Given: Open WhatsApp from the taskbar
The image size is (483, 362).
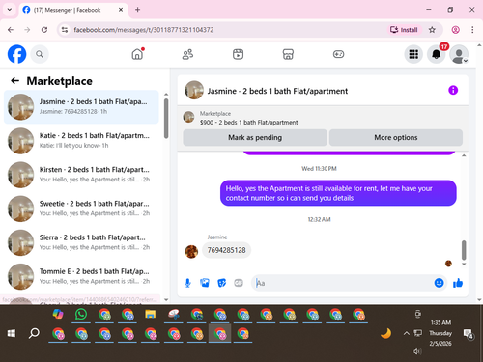Looking at the screenshot, I should coord(81,314).
